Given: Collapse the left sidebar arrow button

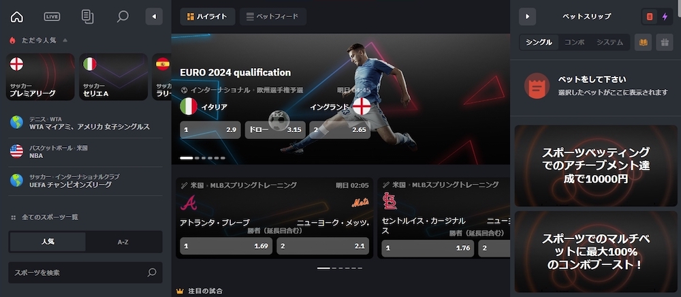Looking at the screenshot, I should tap(154, 16).
